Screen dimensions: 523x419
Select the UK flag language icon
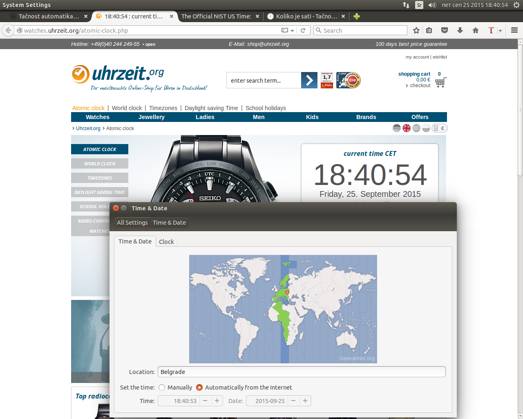coord(407,128)
